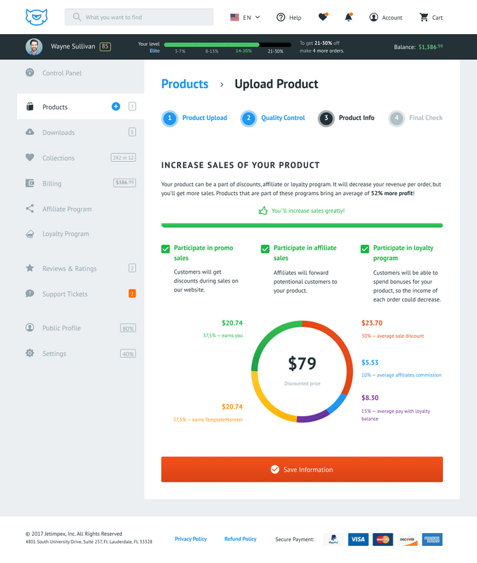This screenshot has width=477, height=563.
Task: Open notifications bell icon
Action: pyautogui.click(x=349, y=17)
